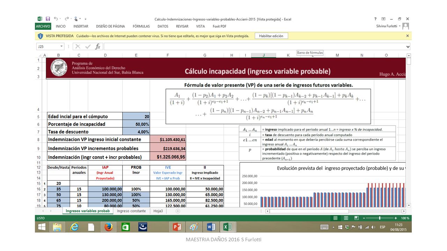Open ARCHIVO backstage tab
447x251 pixels.
click(x=43, y=26)
